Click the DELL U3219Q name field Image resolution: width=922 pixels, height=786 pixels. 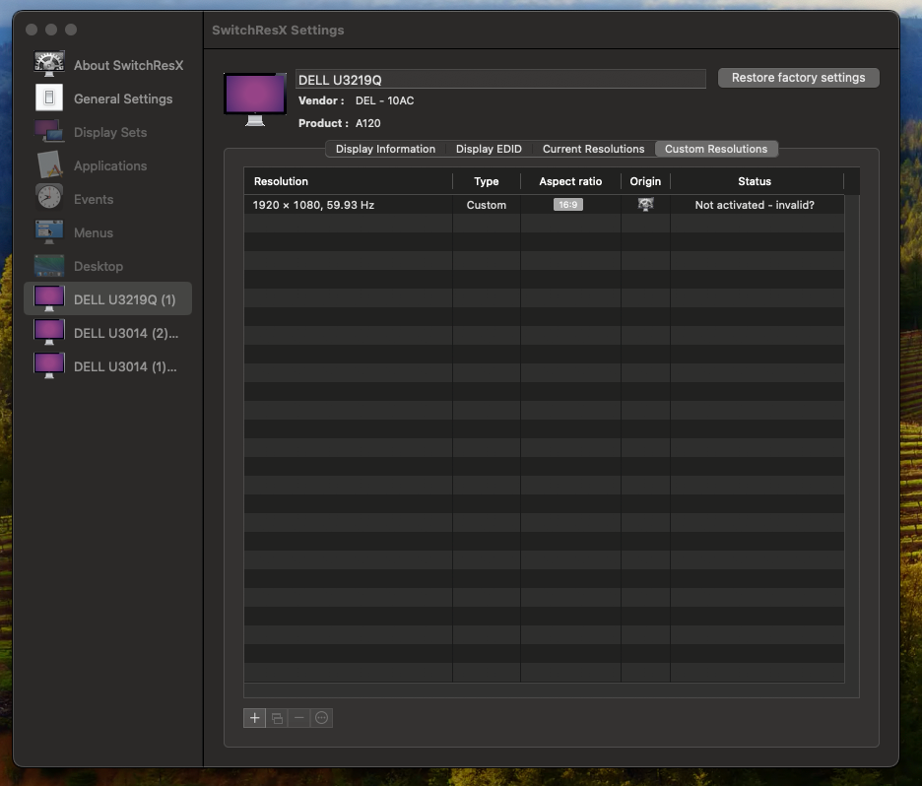(500, 80)
